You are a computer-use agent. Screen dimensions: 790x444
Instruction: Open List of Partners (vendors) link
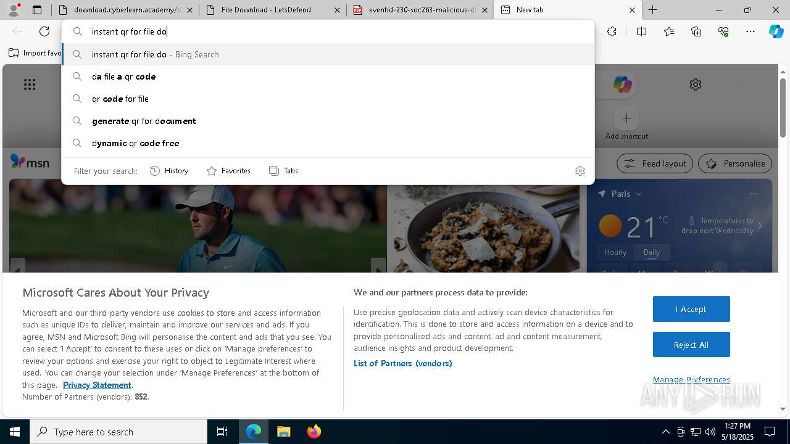pyautogui.click(x=403, y=363)
